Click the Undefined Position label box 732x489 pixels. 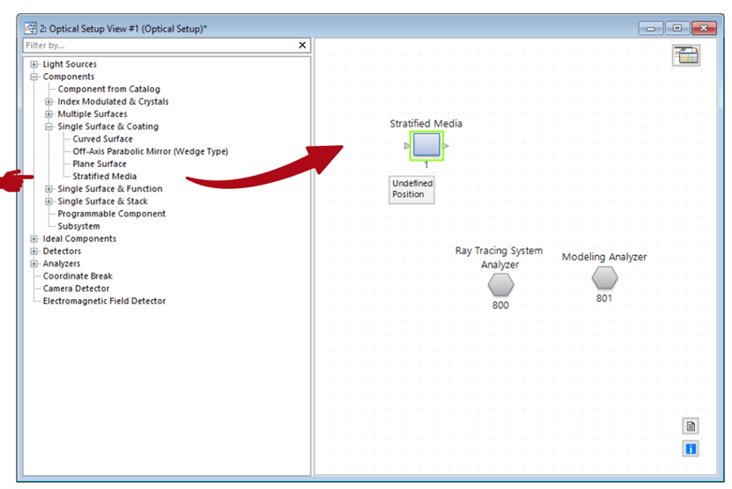coord(411,189)
